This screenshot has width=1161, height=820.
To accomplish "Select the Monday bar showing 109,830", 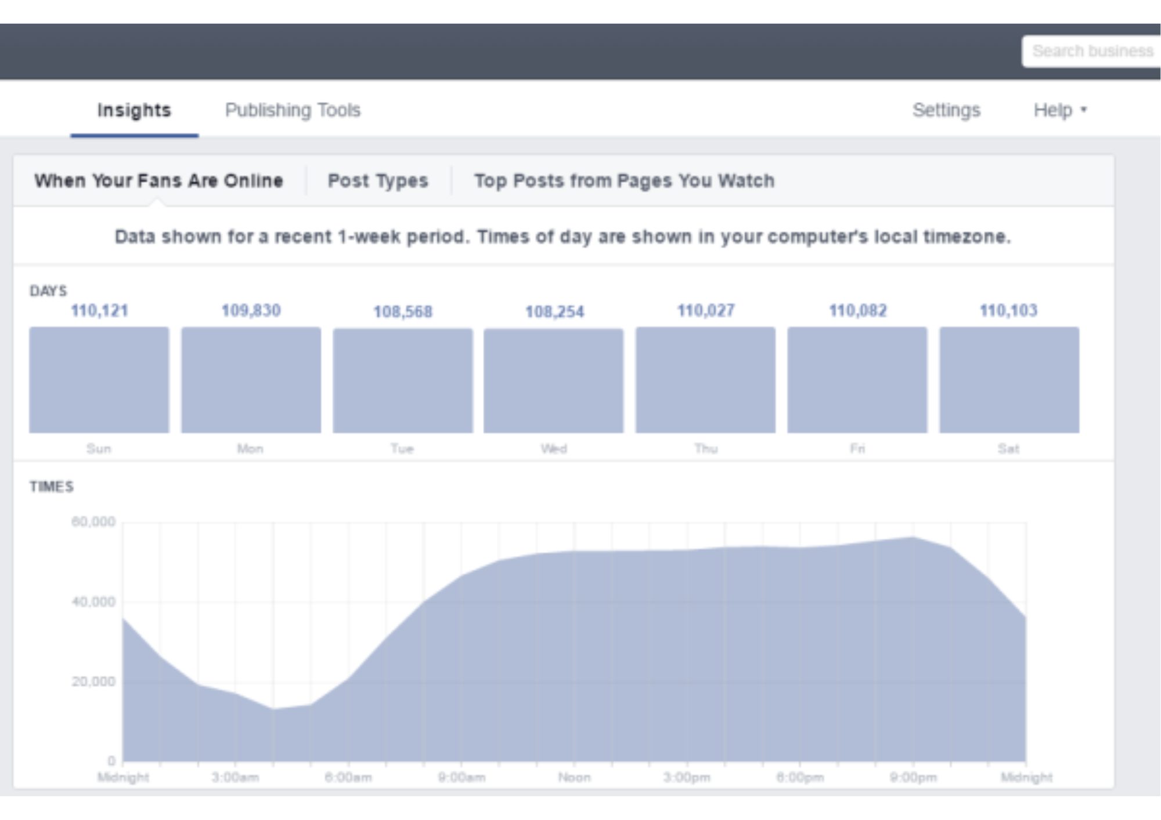I will (x=251, y=380).
